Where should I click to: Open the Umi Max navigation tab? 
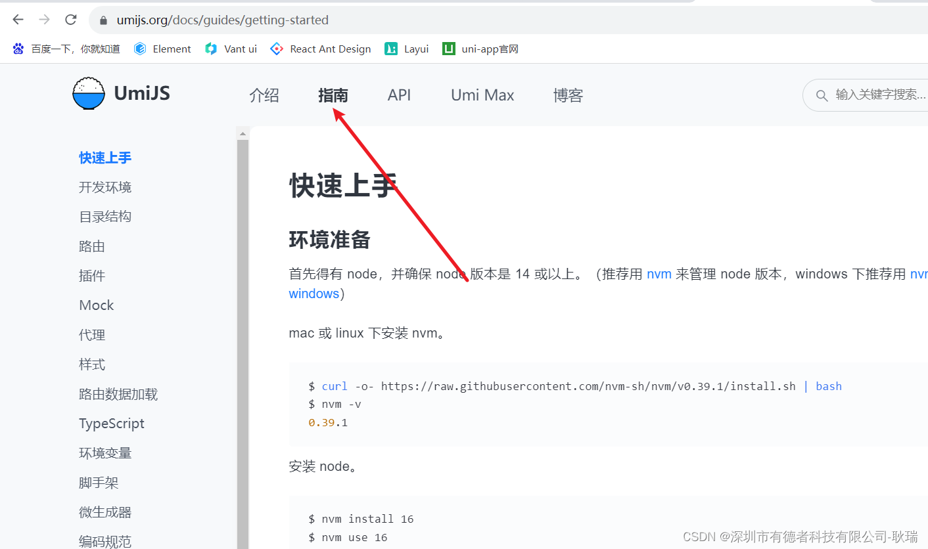482,95
